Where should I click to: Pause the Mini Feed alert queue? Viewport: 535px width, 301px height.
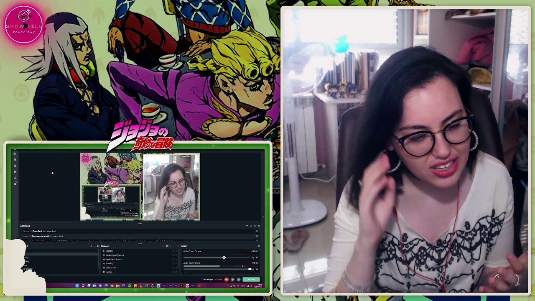coord(250,226)
